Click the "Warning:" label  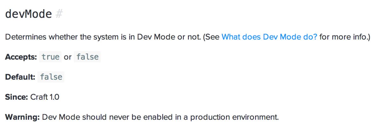click(22, 117)
